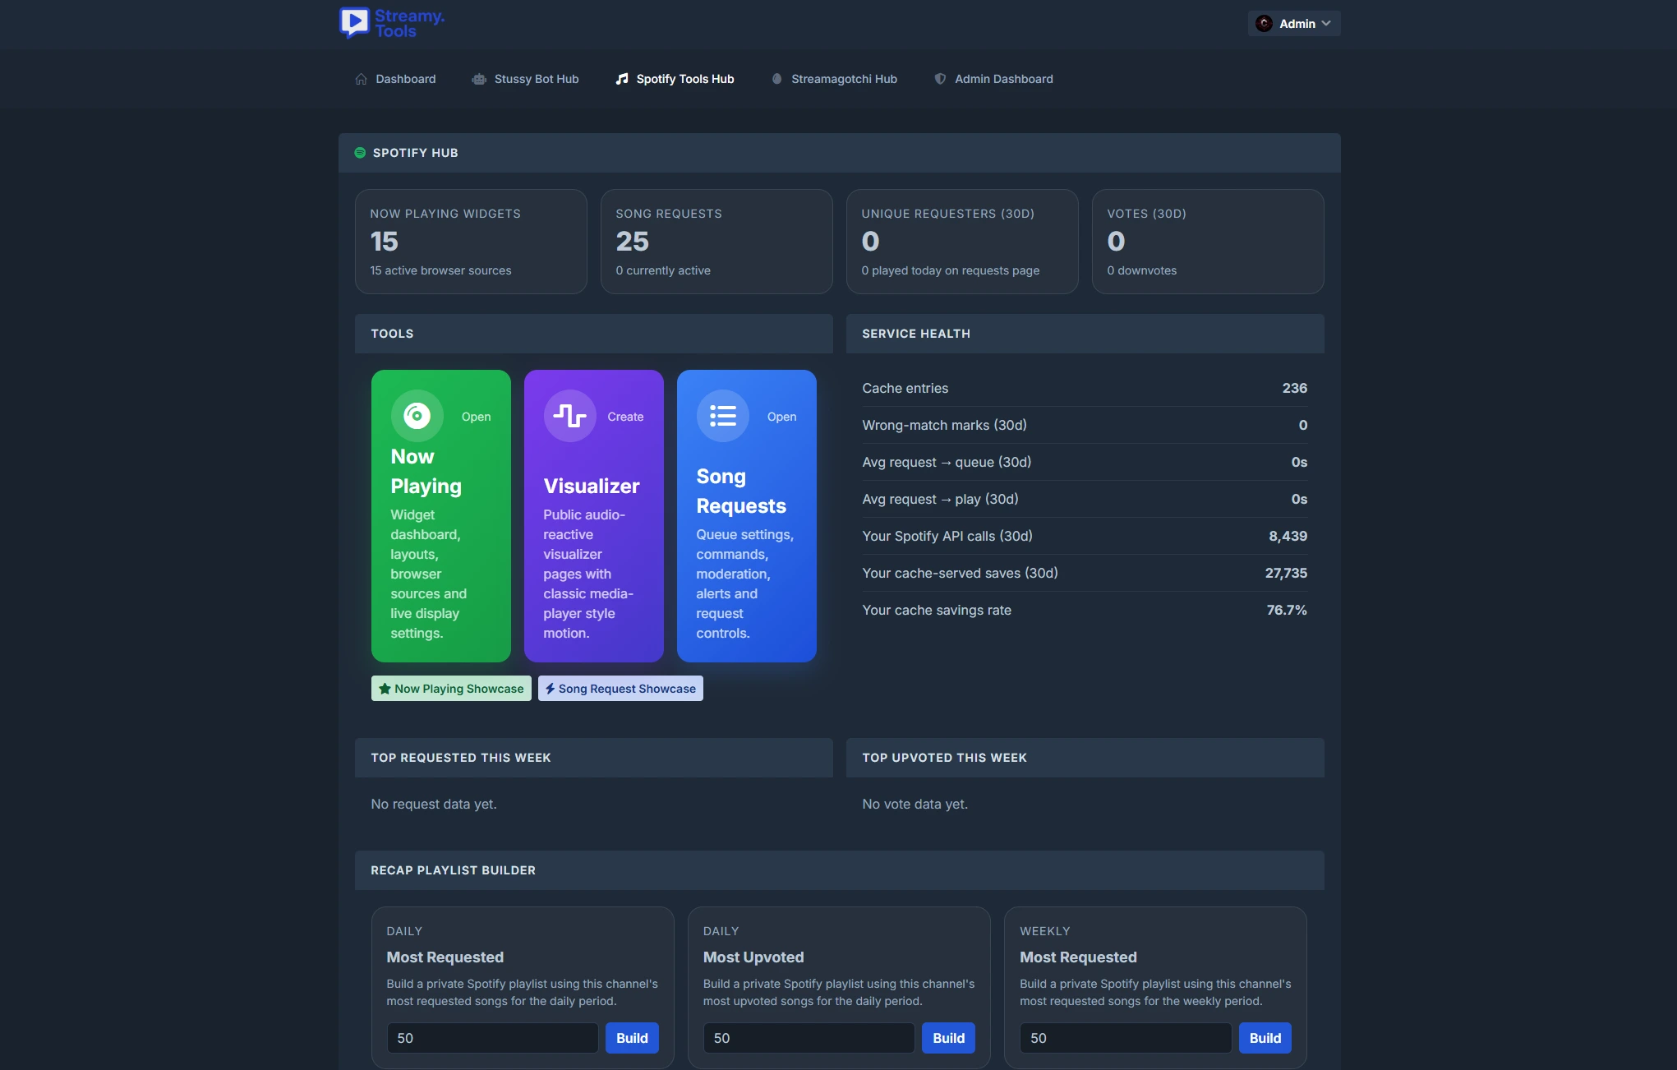Build the Daily Most Upvoted playlist
Viewport: 1677px width, 1070px height.
tap(949, 1038)
